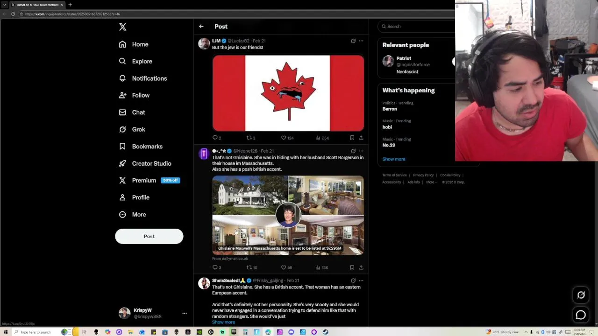The width and height of the screenshot is (598, 336).
Task: Open floating Grok button
Action: [581, 295]
